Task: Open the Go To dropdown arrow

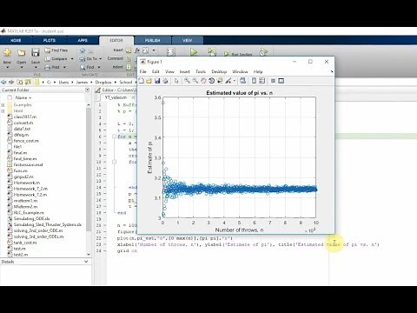Action: [101, 59]
